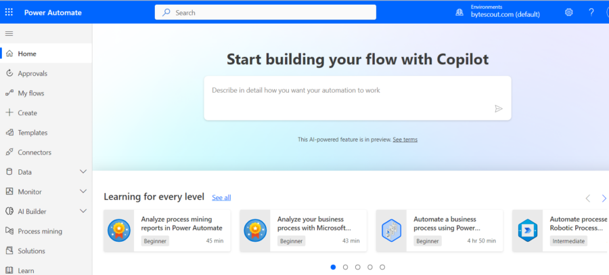This screenshot has height=275, width=609.
Task: Open Settings gear in header
Action: pyautogui.click(x=568, y=12)
